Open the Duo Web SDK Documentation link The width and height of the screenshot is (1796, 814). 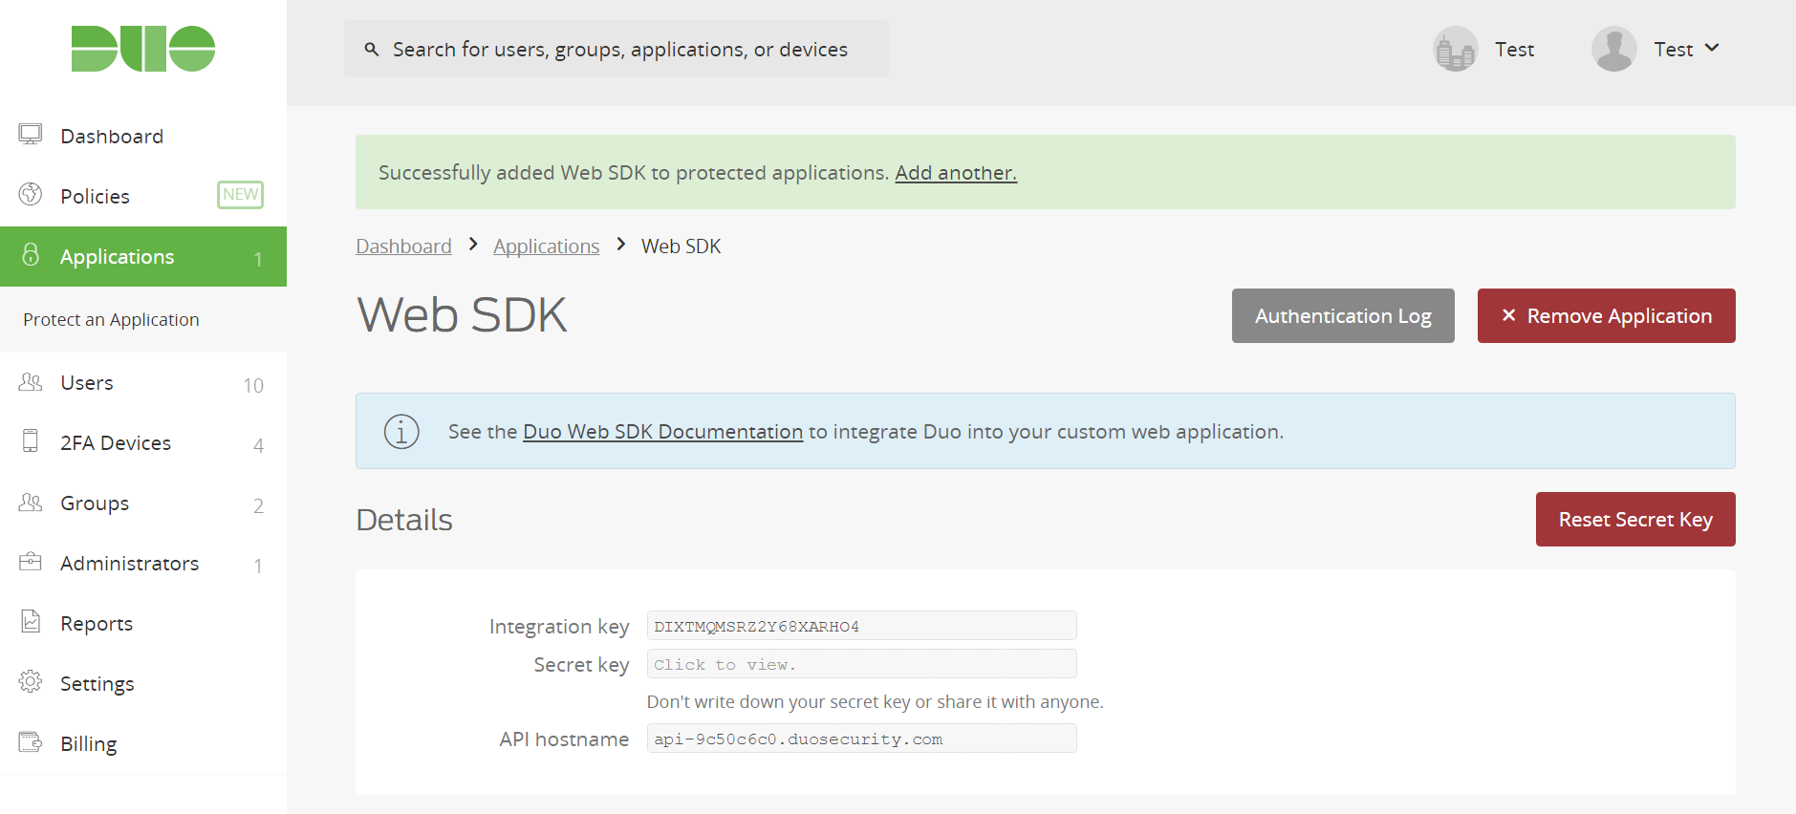pyautogui.click(x=662, y=432)
